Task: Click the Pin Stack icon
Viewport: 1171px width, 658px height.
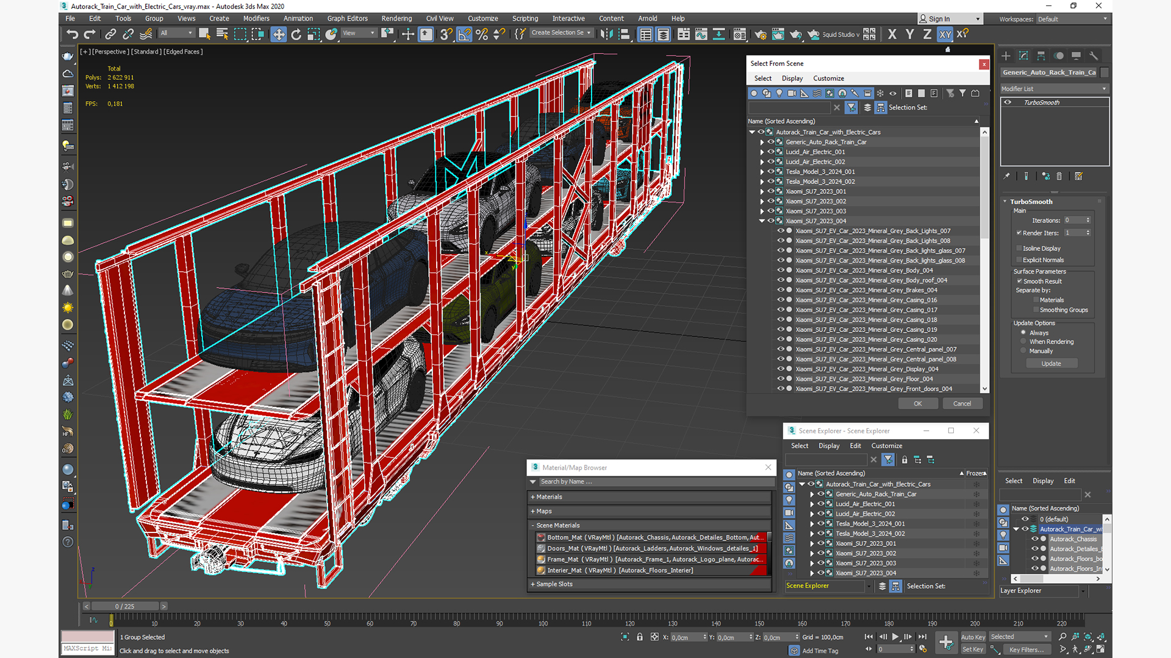Action: [x=1007, y=176]
